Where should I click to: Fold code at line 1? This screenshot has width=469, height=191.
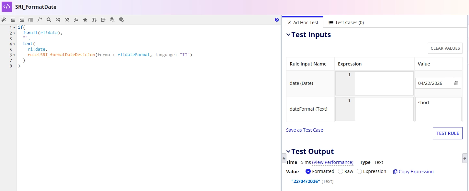pos(14,28)
